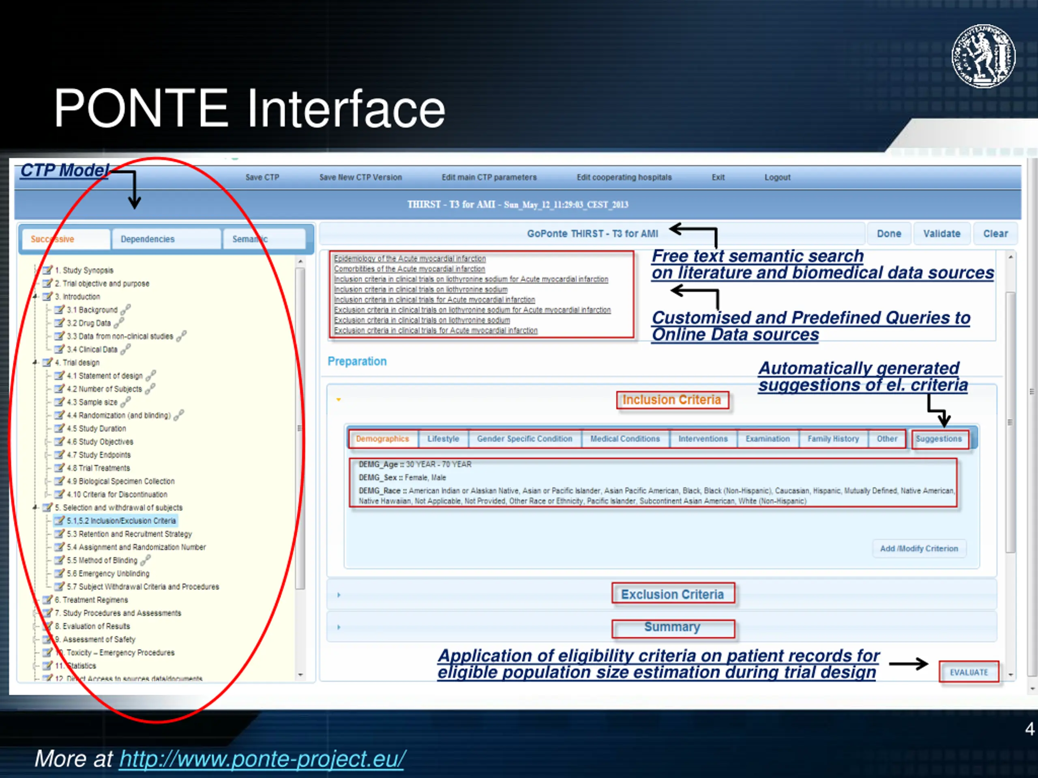Switch to the Semantic tab

pyautogui.click(x=264, y=239)
